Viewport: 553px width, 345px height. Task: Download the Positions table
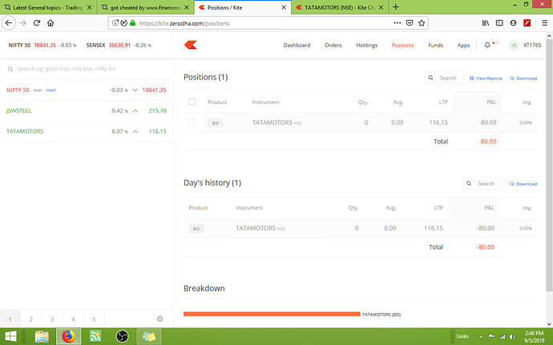523,78
